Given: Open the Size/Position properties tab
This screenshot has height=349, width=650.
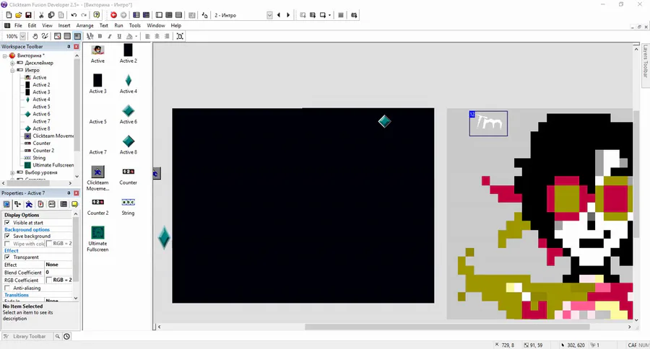Looking at the screenshot, I should pos(17,204).
